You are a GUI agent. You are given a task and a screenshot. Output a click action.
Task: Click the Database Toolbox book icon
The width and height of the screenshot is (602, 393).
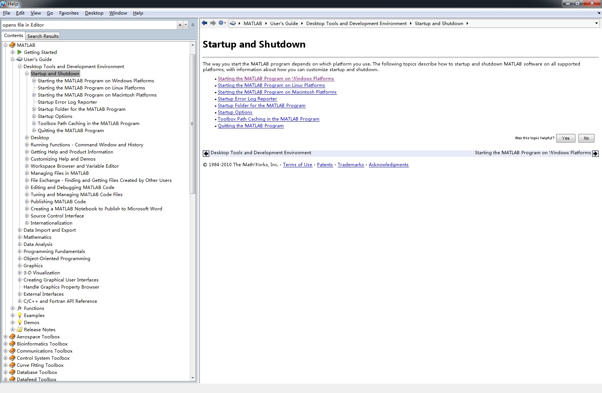click(12, 372)
